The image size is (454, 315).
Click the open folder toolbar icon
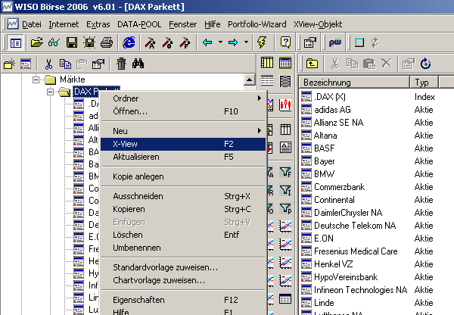(x=37, y=42)
